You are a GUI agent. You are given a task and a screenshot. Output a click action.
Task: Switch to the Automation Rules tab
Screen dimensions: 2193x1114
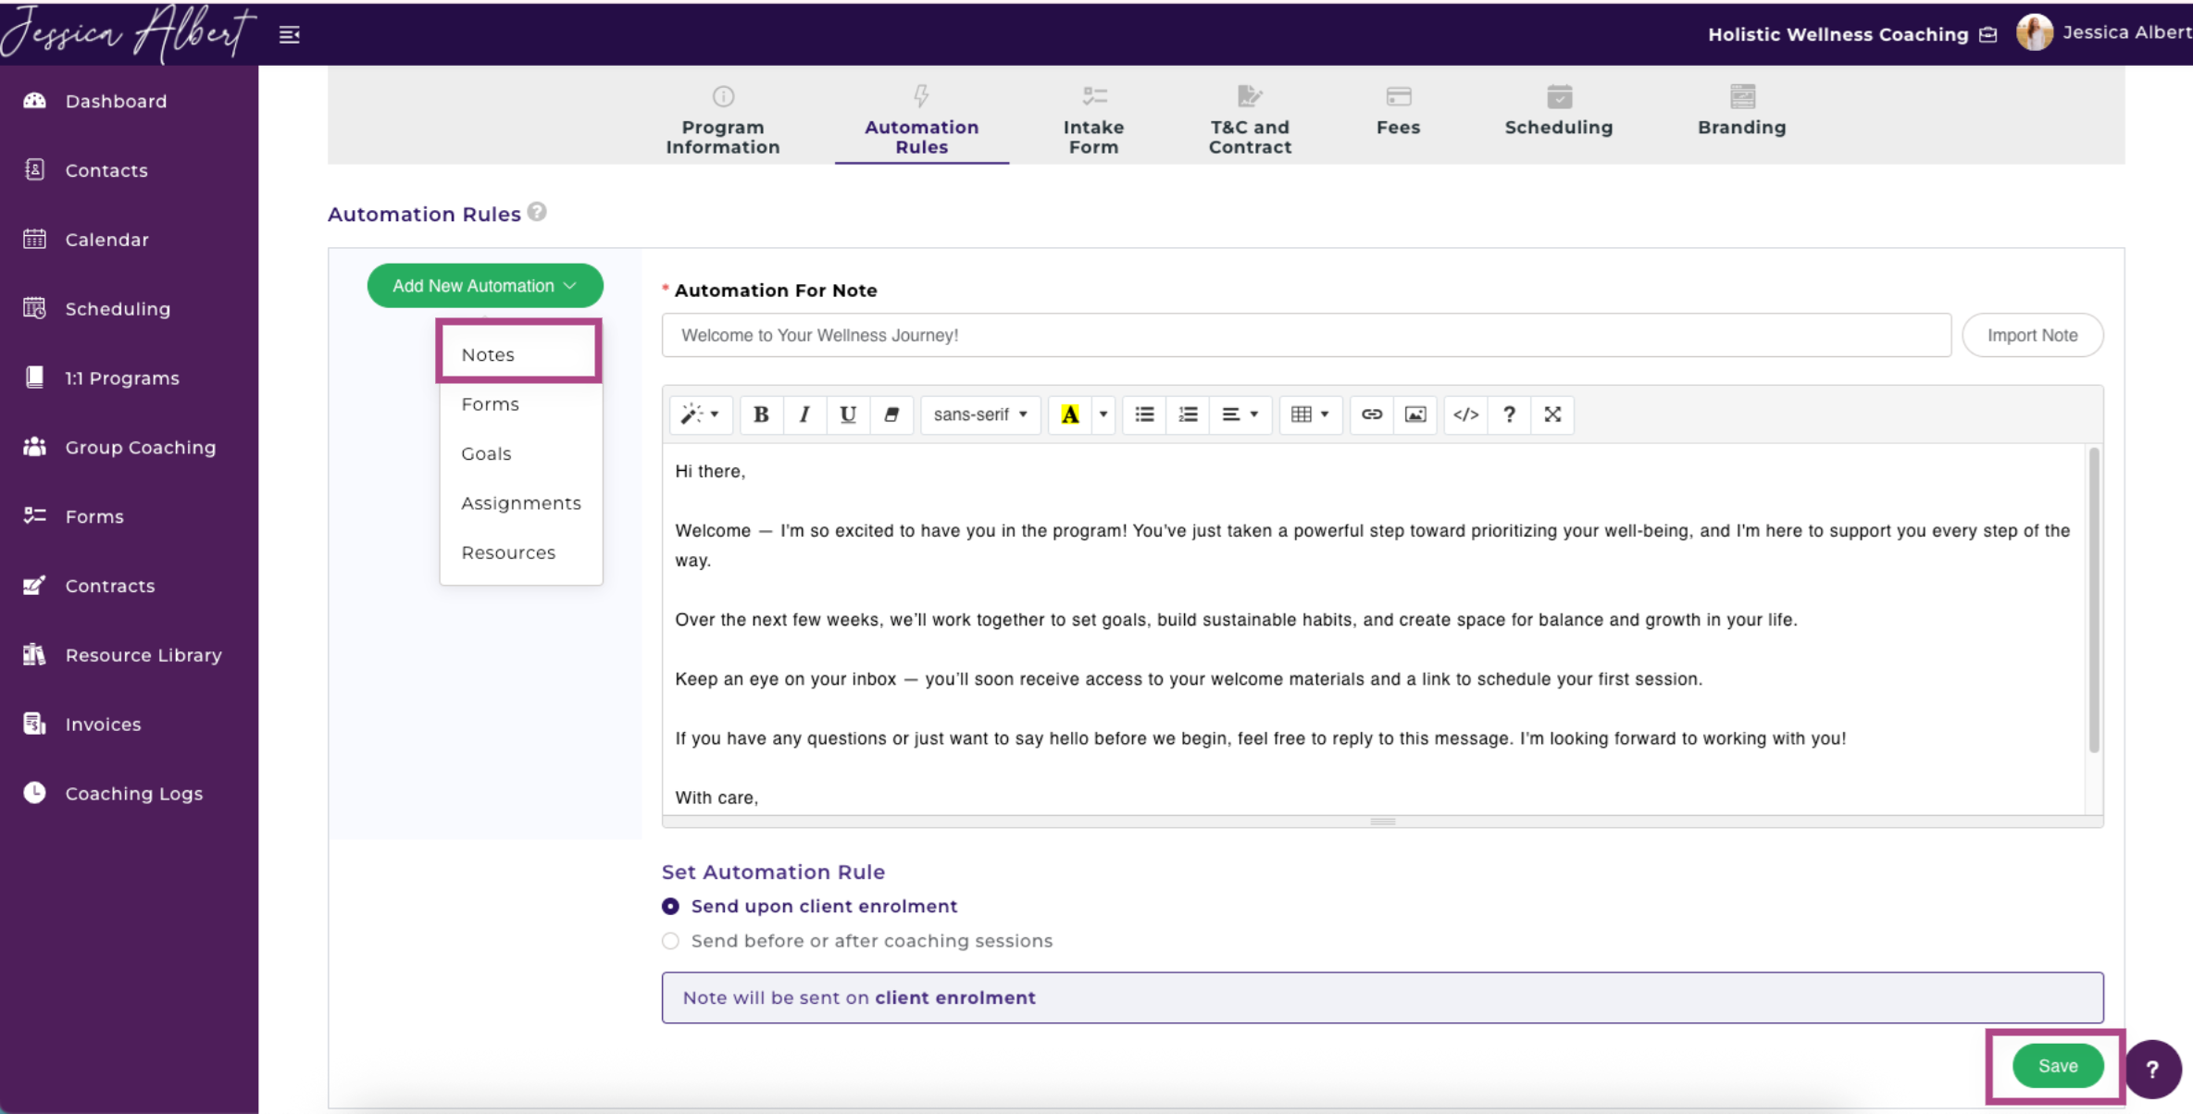click(x=921, y=120)
